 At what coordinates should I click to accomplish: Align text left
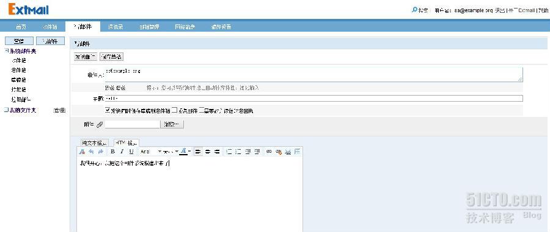tap(198, 152)
